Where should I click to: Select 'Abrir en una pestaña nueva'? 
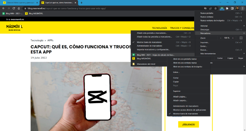pyautogui.click(x=185, y=59)
